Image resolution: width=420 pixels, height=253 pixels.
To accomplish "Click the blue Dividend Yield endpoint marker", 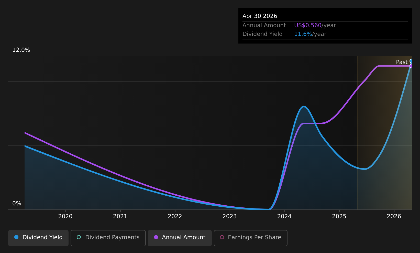I will click(x=411, y=61).
